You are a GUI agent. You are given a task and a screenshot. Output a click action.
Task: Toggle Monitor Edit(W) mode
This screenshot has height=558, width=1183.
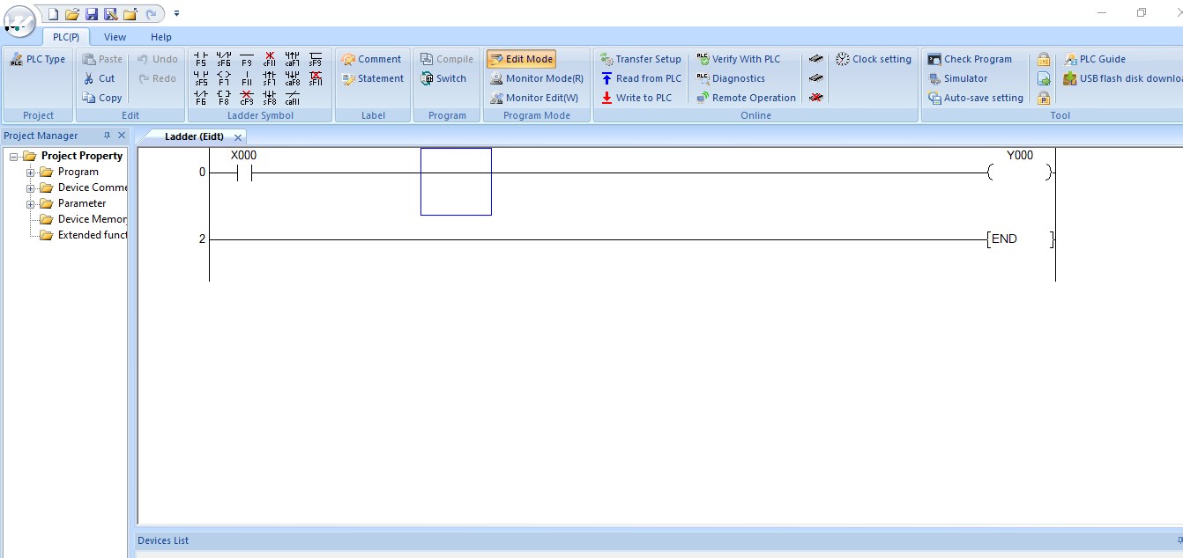[534, 98]
